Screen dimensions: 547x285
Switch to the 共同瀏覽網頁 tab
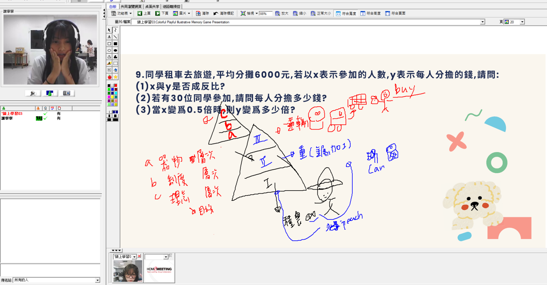[131, 6]
